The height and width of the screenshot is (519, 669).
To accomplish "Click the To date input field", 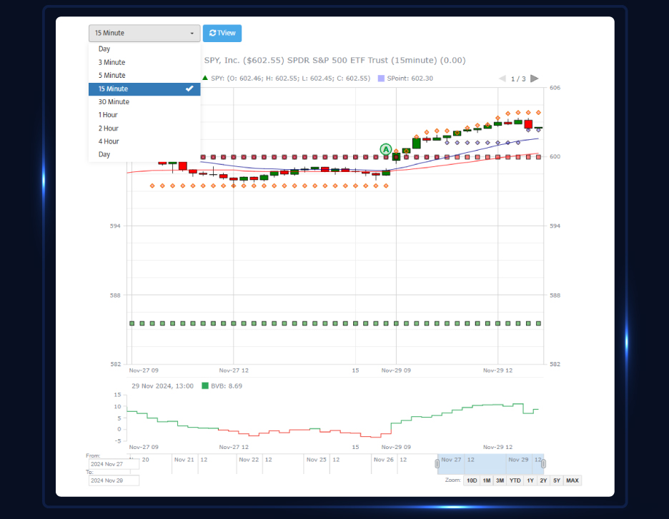I will [x=113, y=480].
